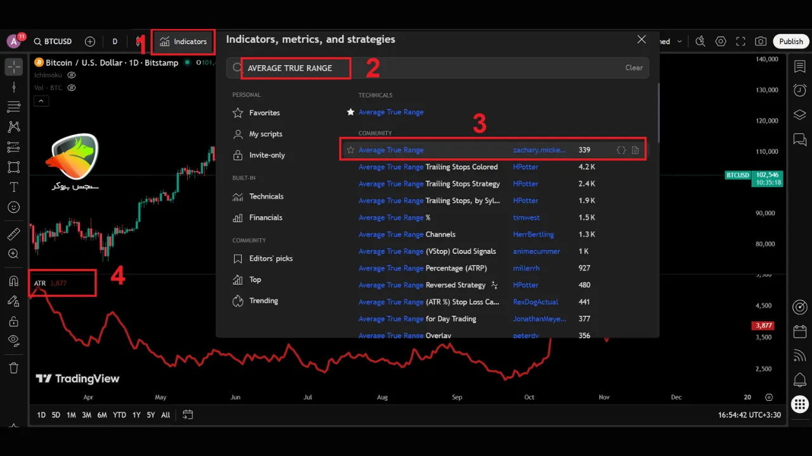
Task: Click the Publish button
Action: pos(790,42)
